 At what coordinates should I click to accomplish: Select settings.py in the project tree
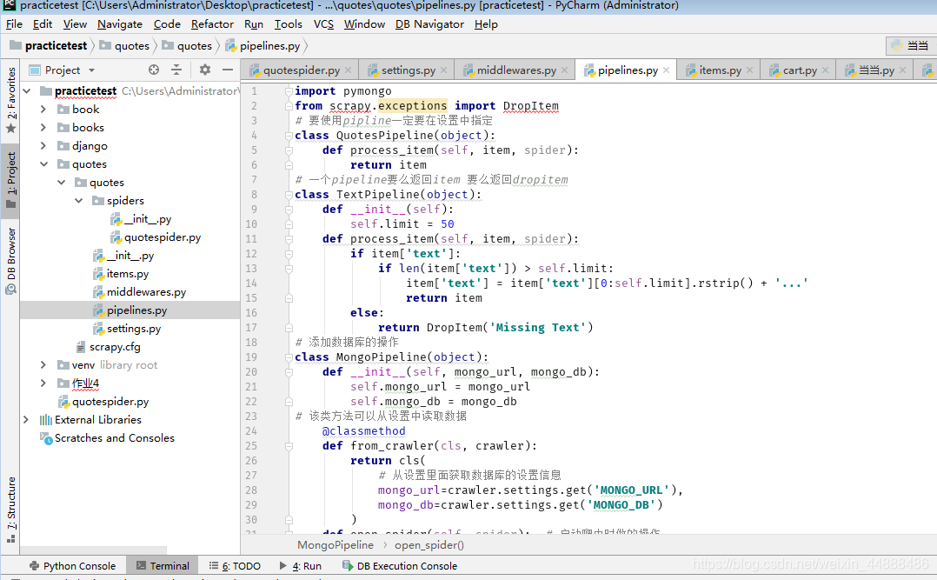pos(133,329)
